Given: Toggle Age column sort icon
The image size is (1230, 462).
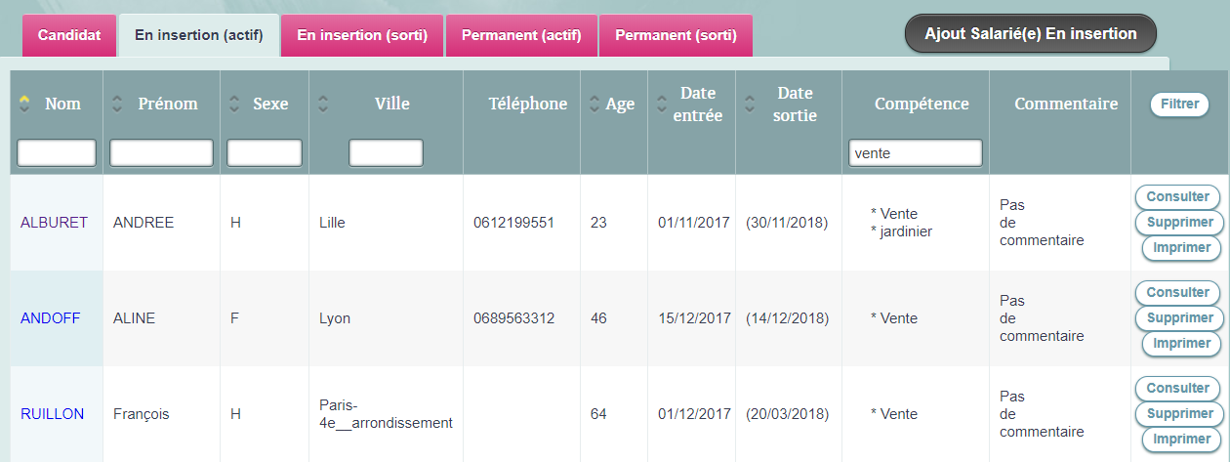Looking at the screenshot, I should (x=594, y=105).
